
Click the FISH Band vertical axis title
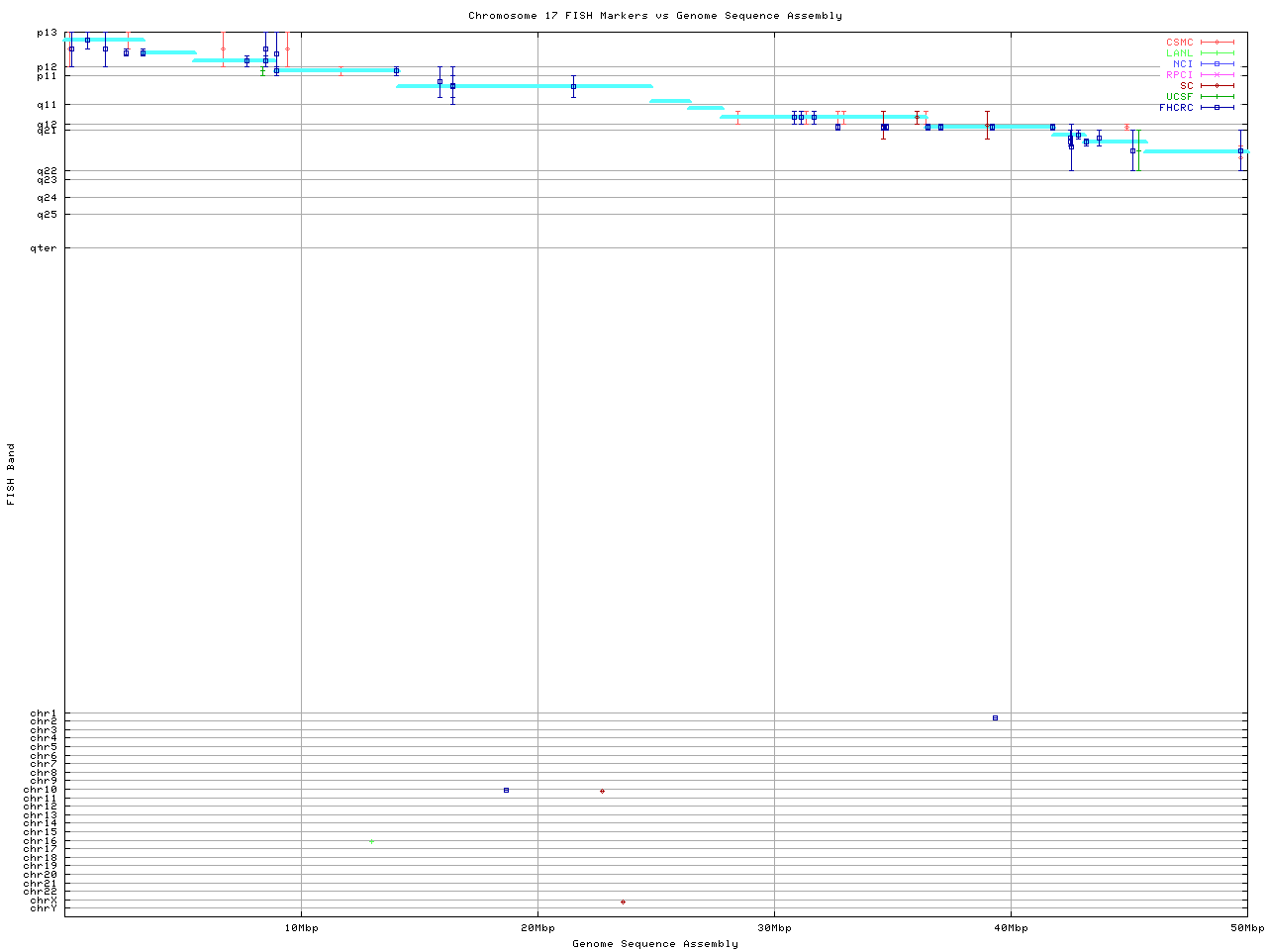pos(12,474)
